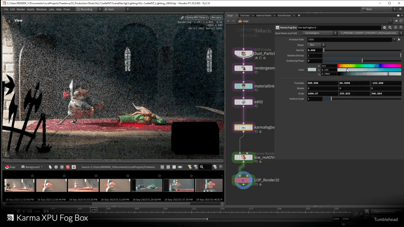Open the asset library path dropdown
Viewport: 404px width, 227px height.
[x=370, y=33]
